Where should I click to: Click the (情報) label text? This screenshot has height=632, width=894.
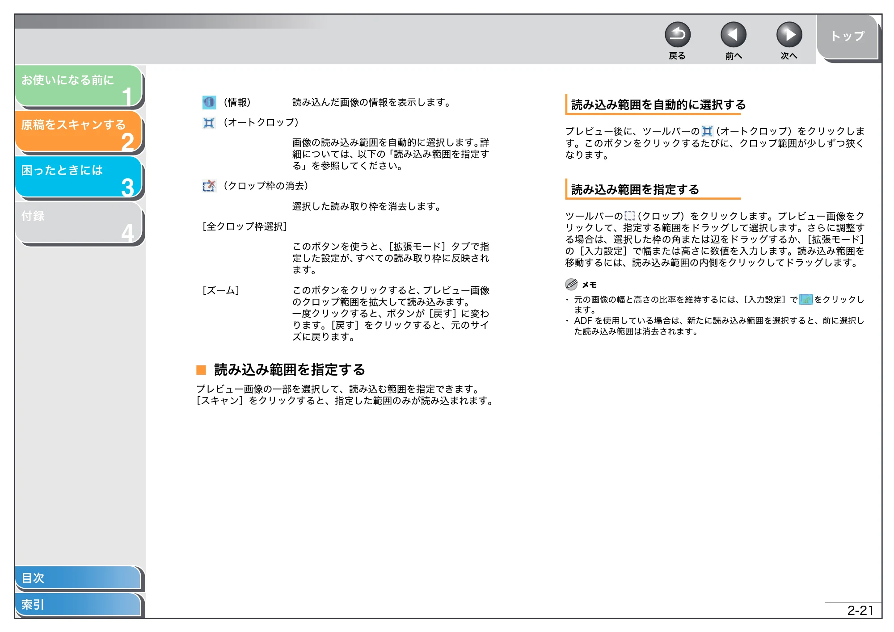[x=237, y=102]
